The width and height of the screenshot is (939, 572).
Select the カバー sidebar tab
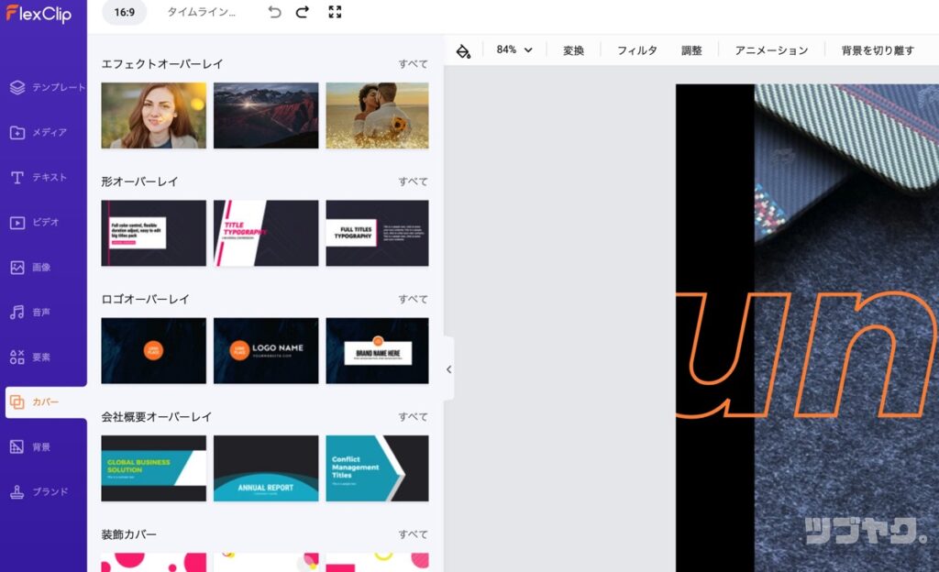click(x=46, y=402)
